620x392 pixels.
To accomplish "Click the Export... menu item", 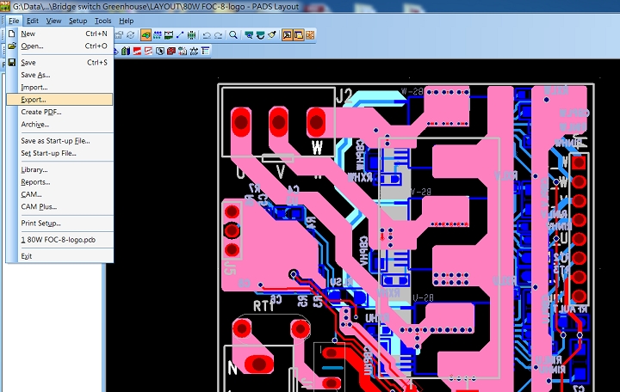I will pyautogui.click(x=34, y=100).
